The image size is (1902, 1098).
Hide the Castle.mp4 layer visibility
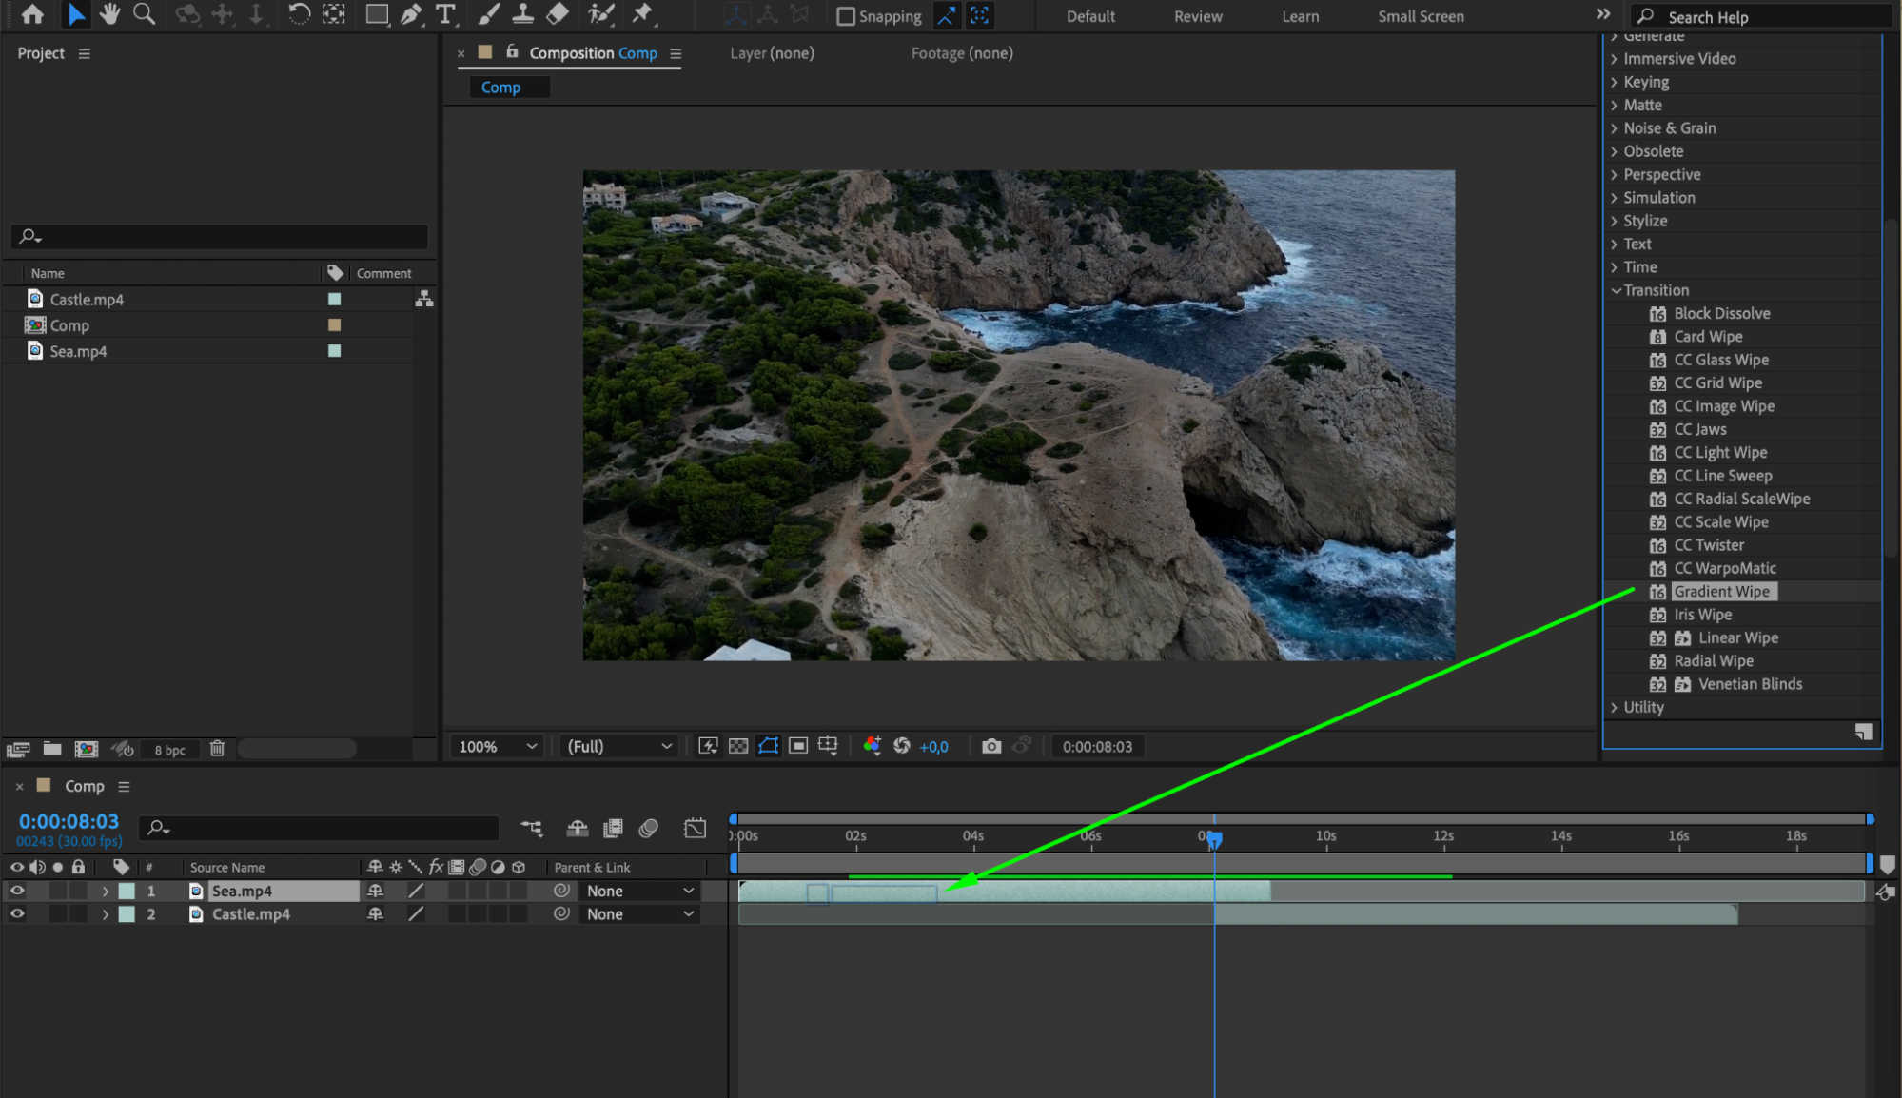[x=17, y=913]
